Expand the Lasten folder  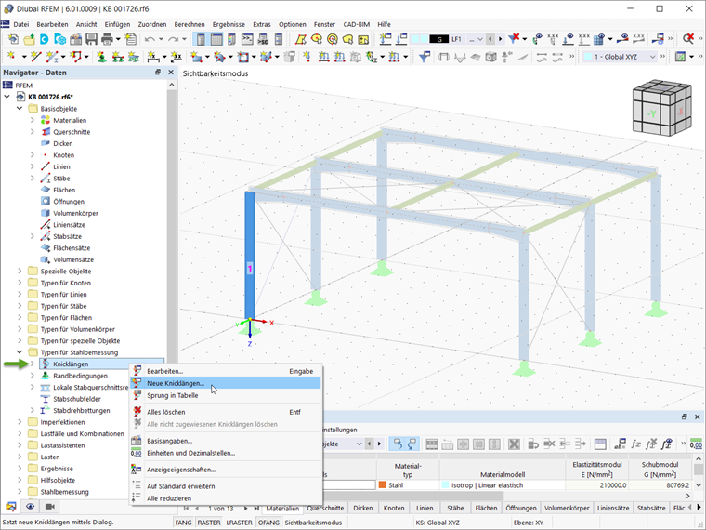(20, 457)
